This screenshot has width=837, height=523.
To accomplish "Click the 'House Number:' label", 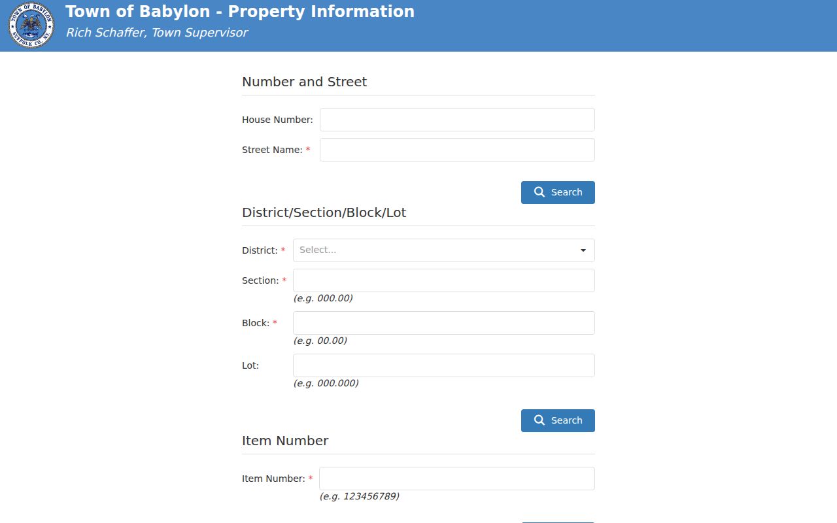I will coord(277,120).
